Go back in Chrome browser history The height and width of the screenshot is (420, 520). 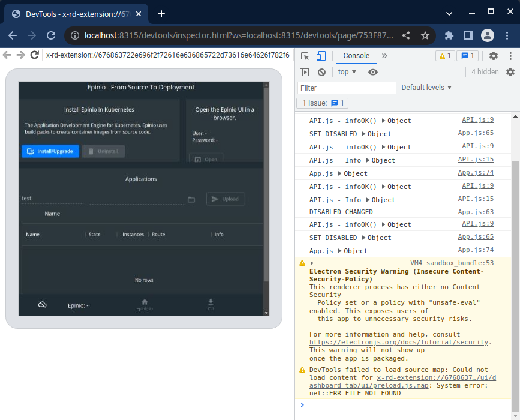click(x=12, y=35)
